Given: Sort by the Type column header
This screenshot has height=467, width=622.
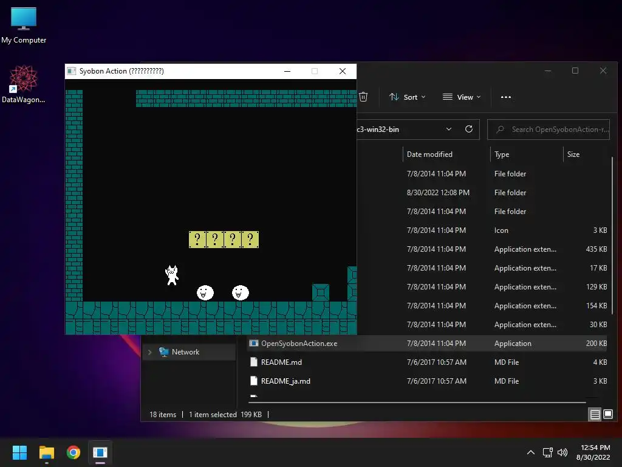Looking at the screenshot, I should pos(502,154).
